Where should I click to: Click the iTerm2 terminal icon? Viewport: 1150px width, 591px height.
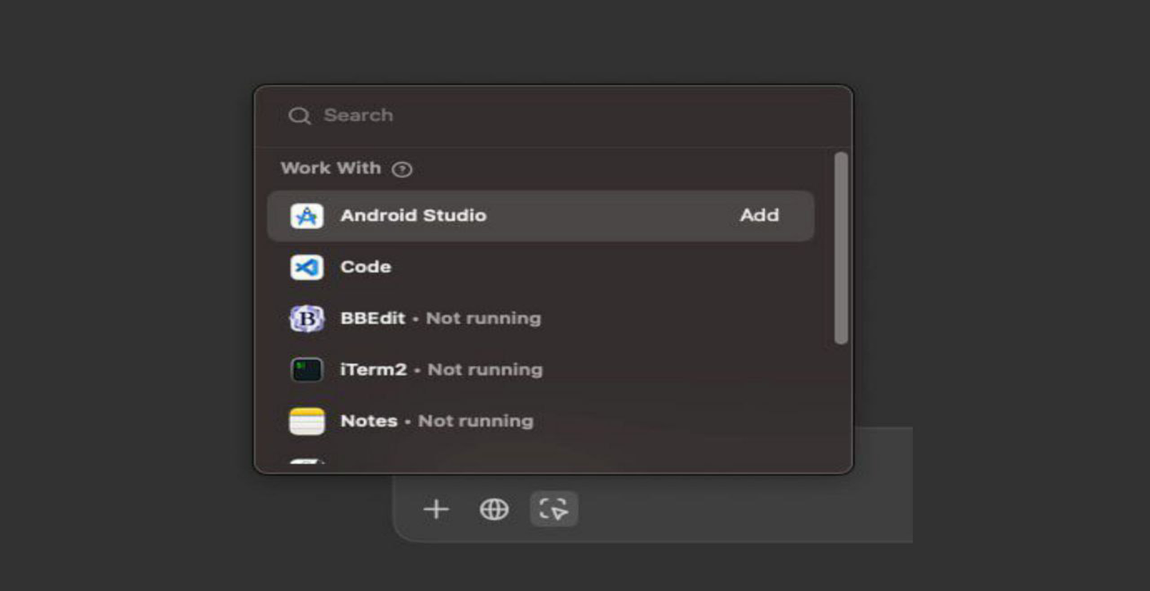(307, 370)
